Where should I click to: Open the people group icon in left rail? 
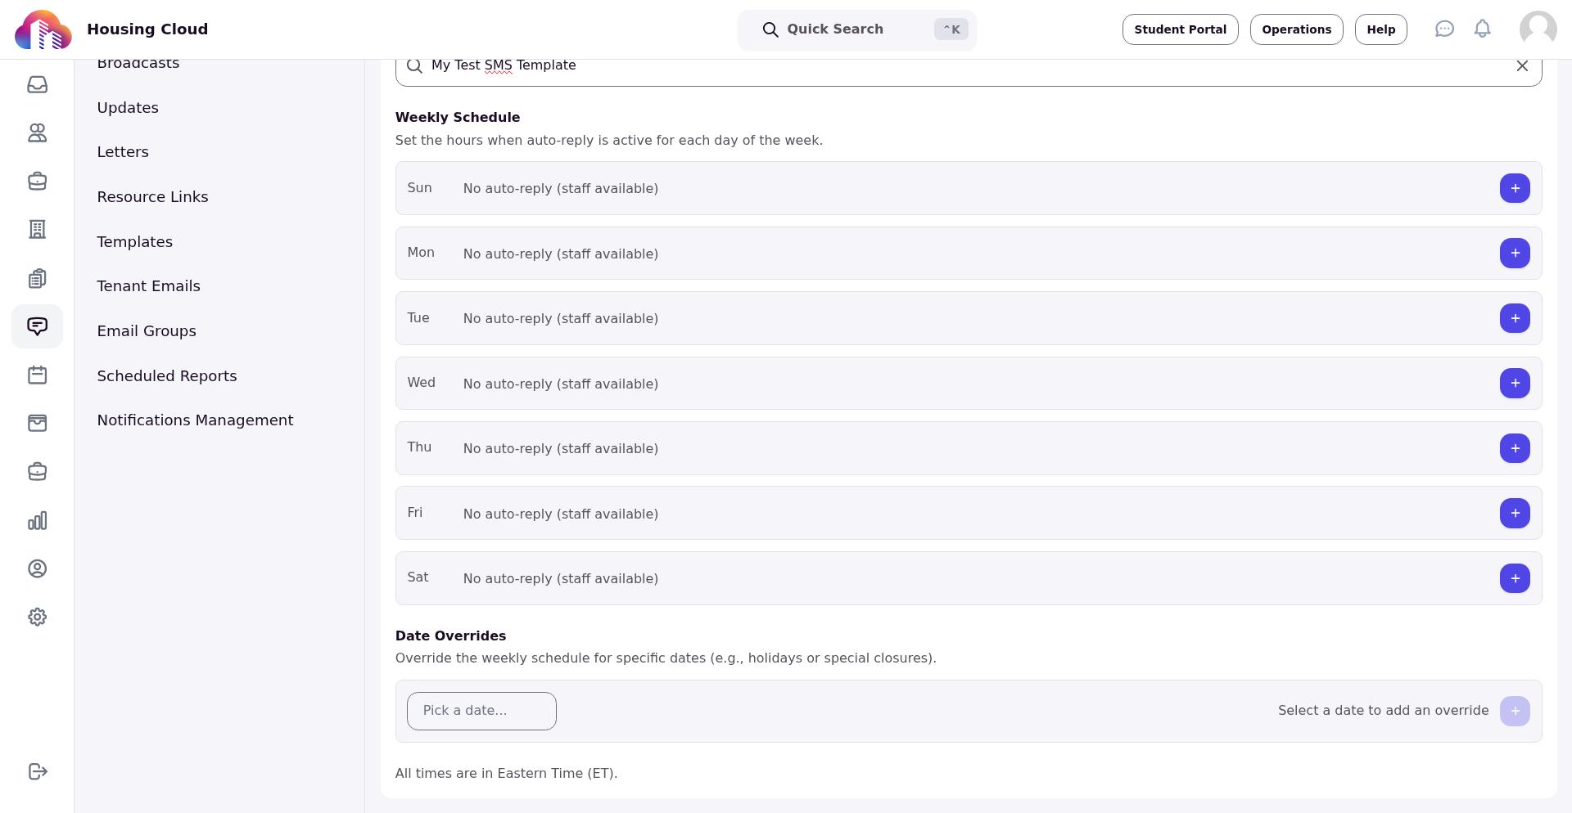pos(37,133)
